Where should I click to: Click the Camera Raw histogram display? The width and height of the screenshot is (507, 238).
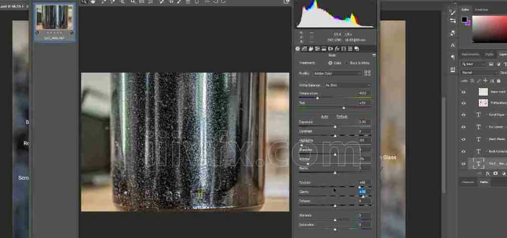[x=335, y=14]
